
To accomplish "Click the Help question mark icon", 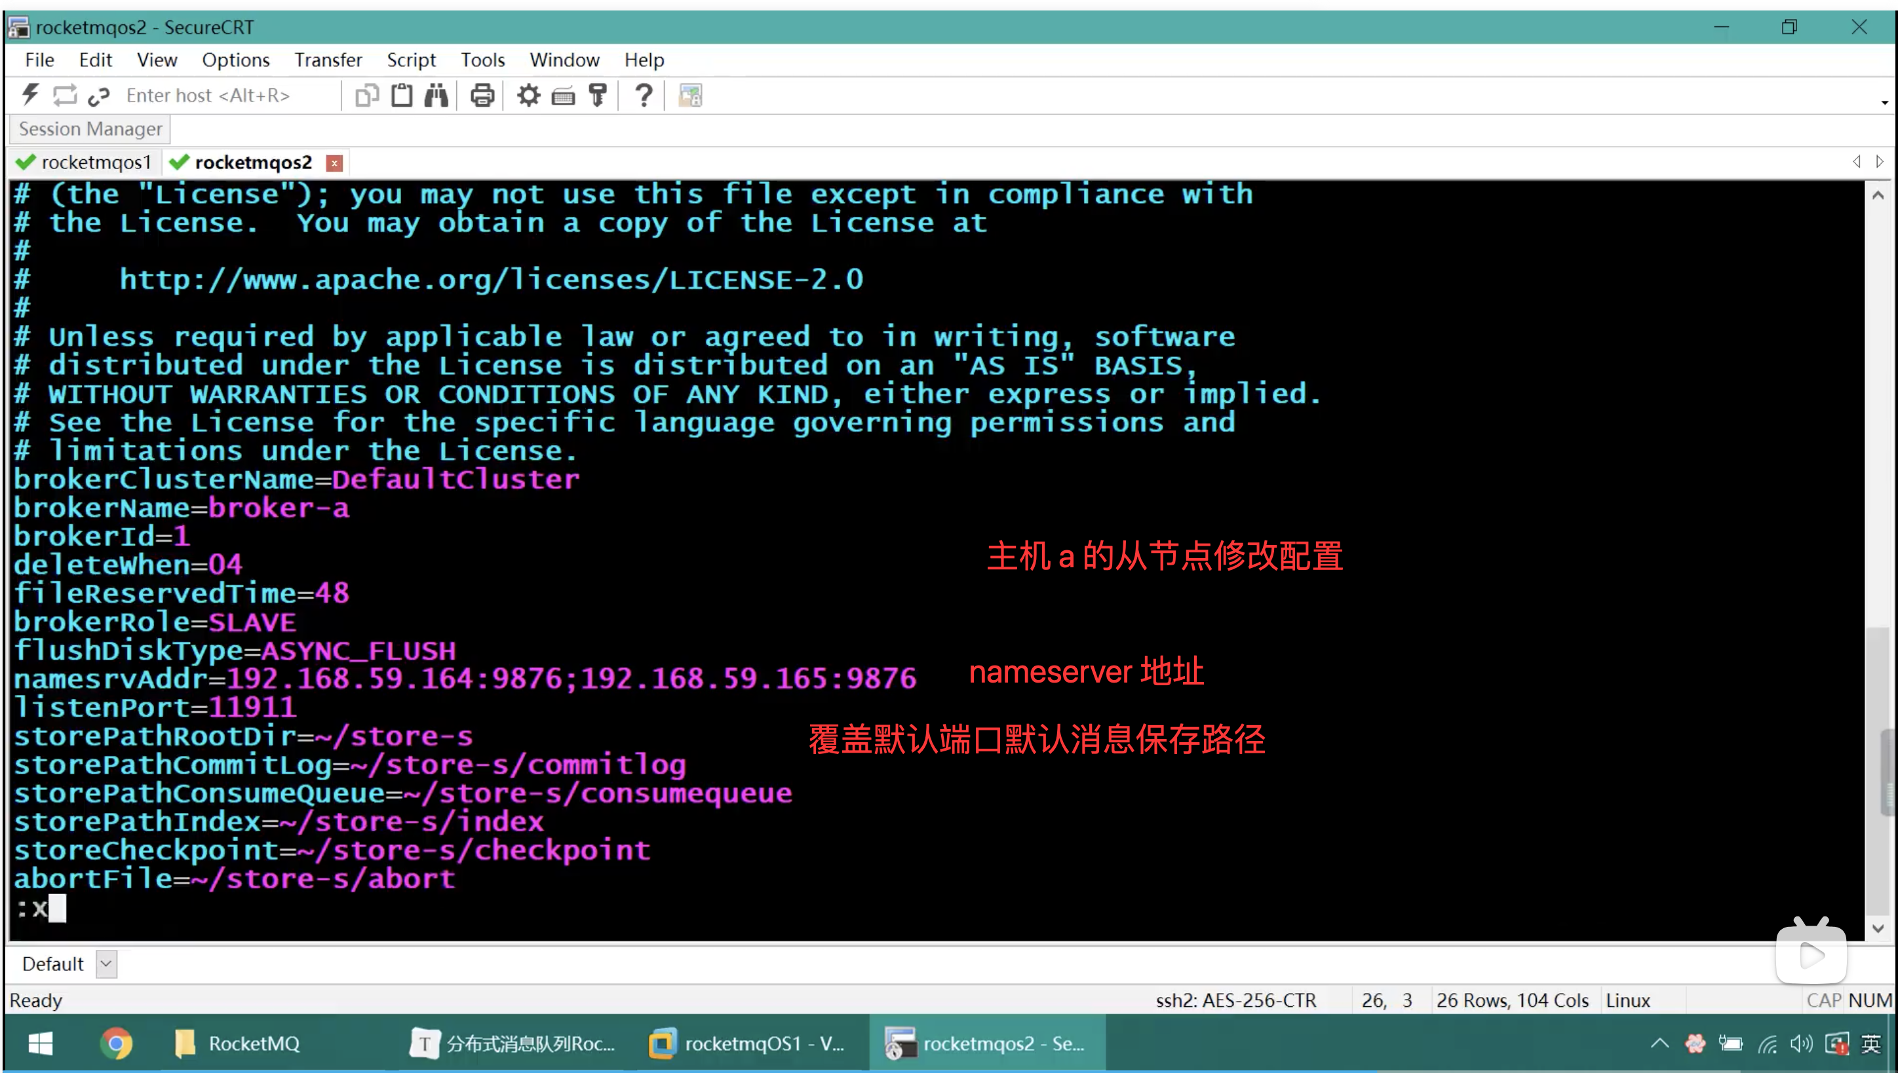I will (644, 95).
